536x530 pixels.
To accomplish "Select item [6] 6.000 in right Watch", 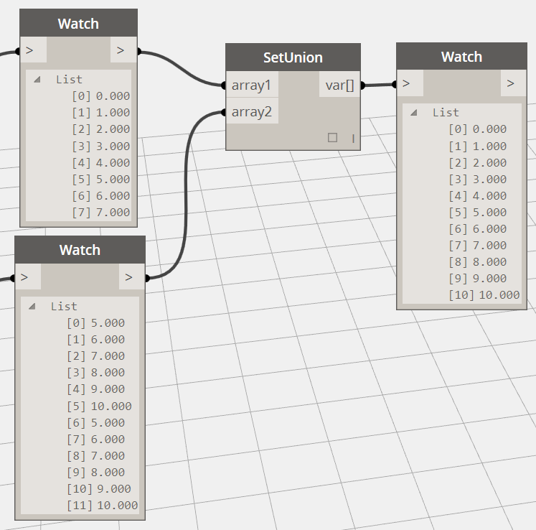I will coord(478,228).
